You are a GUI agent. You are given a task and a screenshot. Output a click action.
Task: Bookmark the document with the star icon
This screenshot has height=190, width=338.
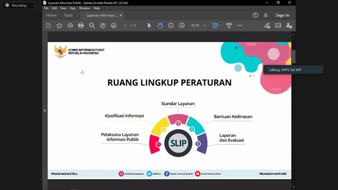pos(59,25)
